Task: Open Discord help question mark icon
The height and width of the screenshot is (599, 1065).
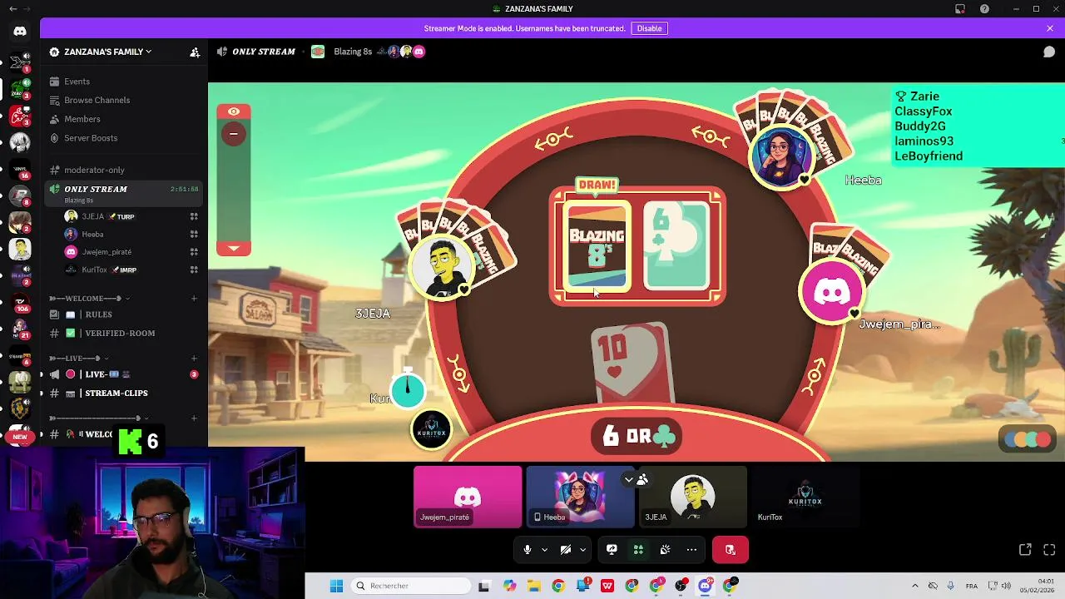Action: click(985, 8)
